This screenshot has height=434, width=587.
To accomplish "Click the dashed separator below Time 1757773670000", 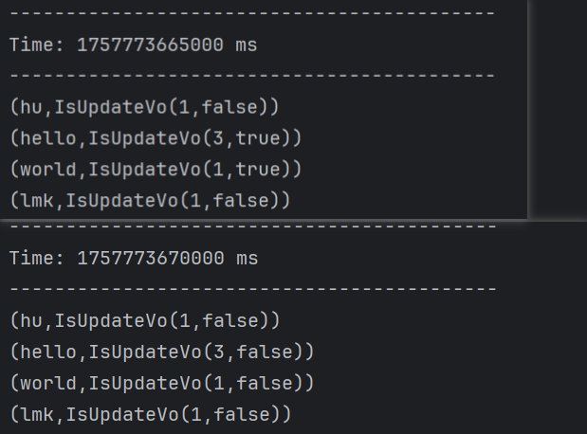I will point(252,289).
